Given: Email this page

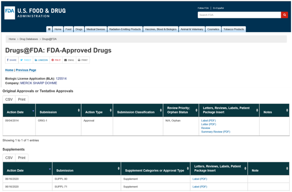Looking at the screenshot, I should click(69, 60).
